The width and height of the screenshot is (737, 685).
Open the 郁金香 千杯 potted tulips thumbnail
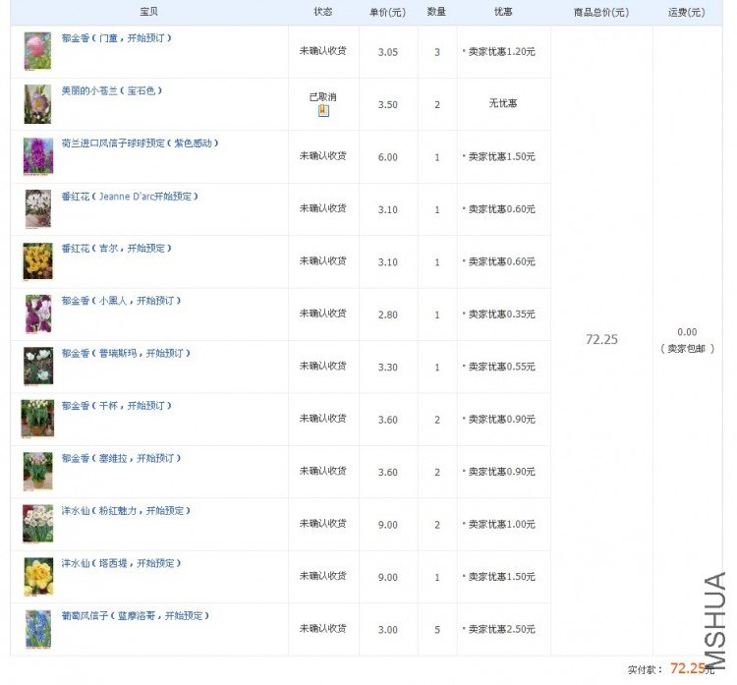(37, 419)
